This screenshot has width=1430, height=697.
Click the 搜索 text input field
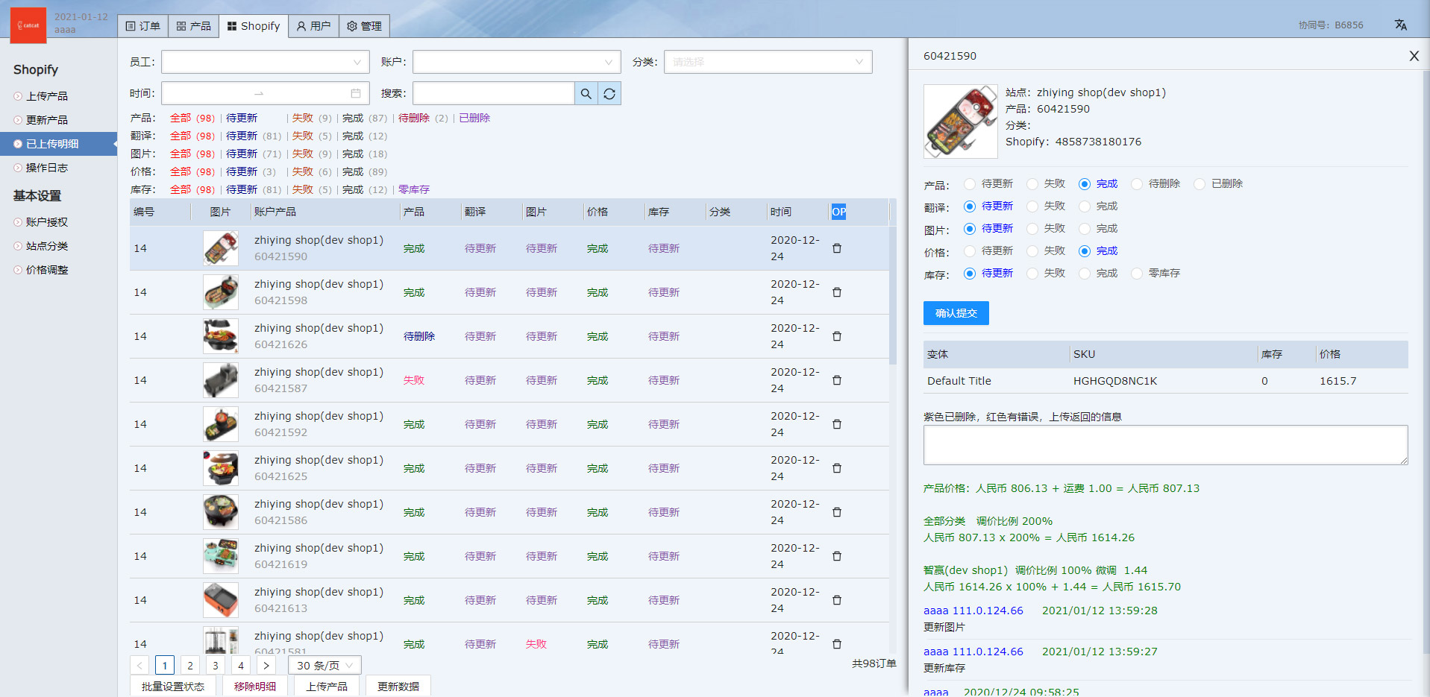point(494,93)
